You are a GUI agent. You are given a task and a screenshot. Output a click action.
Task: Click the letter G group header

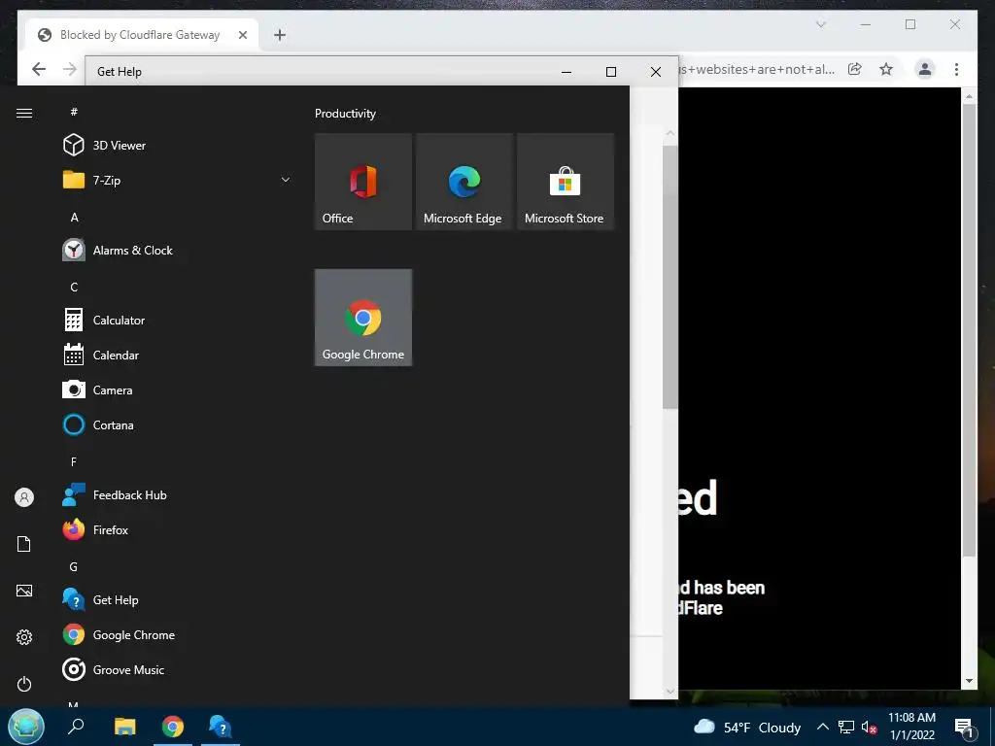[74, 566]
